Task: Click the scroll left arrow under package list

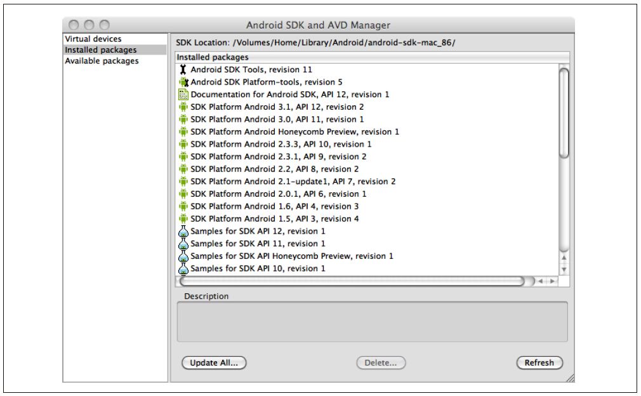Action: point(541,281)
